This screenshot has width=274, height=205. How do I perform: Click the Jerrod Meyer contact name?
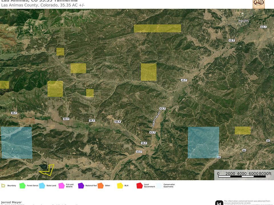11,202
